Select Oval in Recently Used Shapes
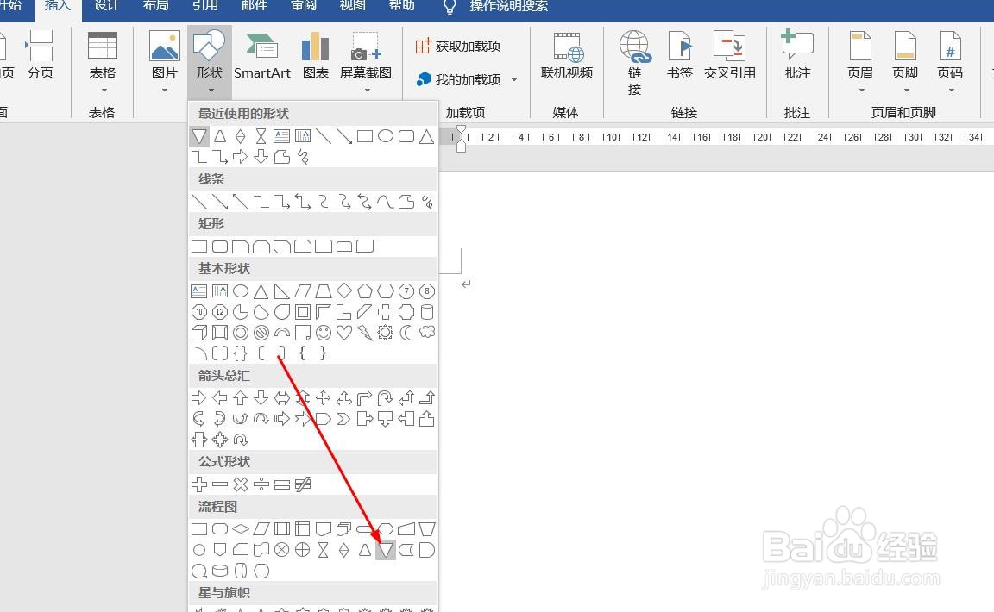994x612 pixels. click(386, 136)
